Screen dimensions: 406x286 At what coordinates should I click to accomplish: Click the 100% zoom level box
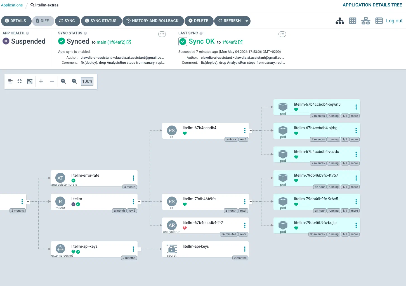click(x=87, y=81)
